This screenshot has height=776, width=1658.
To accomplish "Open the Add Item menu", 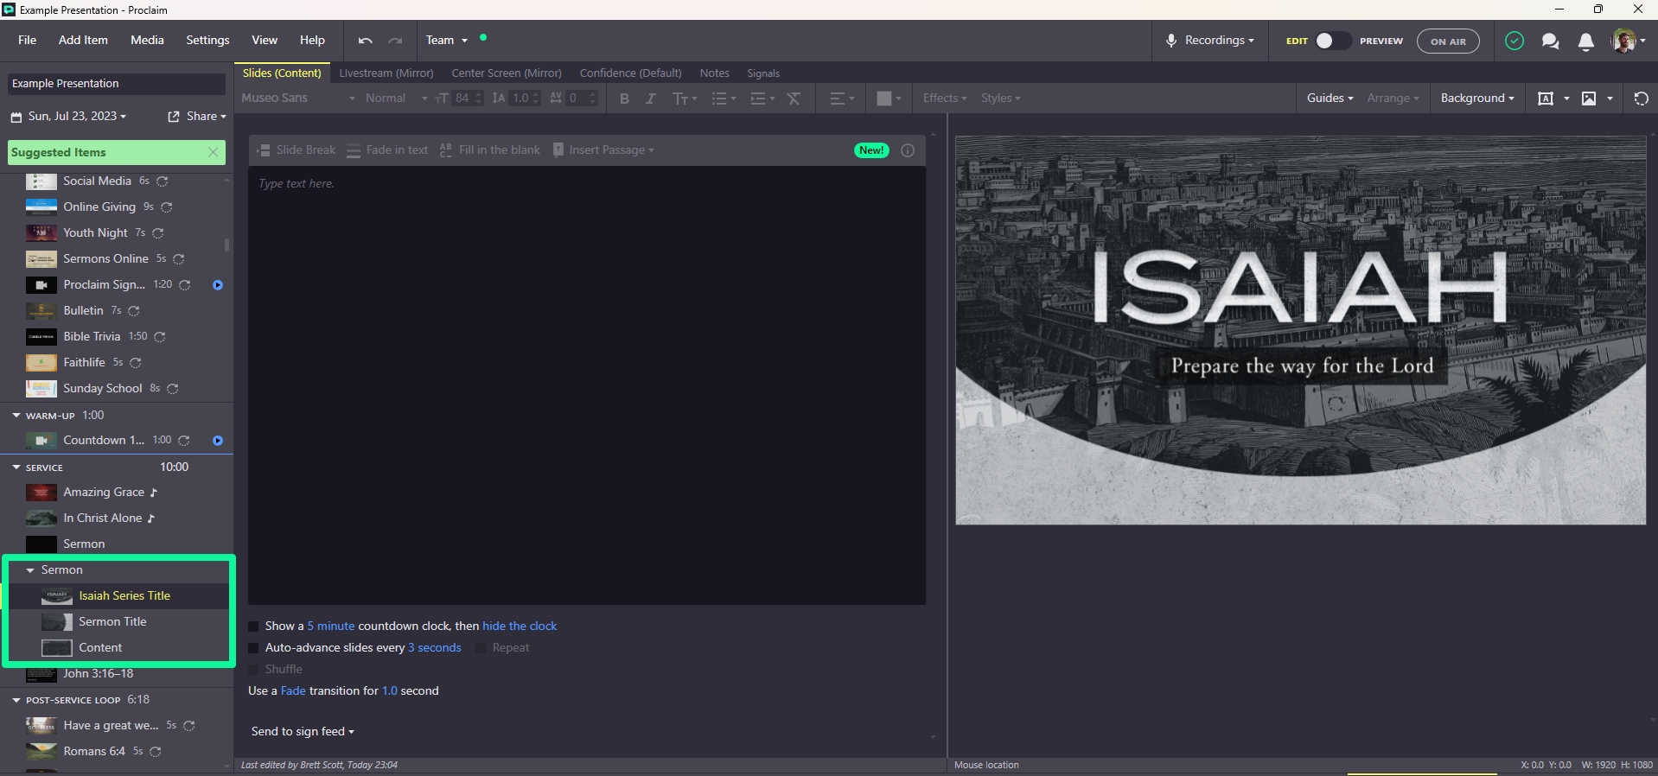I will tap(83, 41).
